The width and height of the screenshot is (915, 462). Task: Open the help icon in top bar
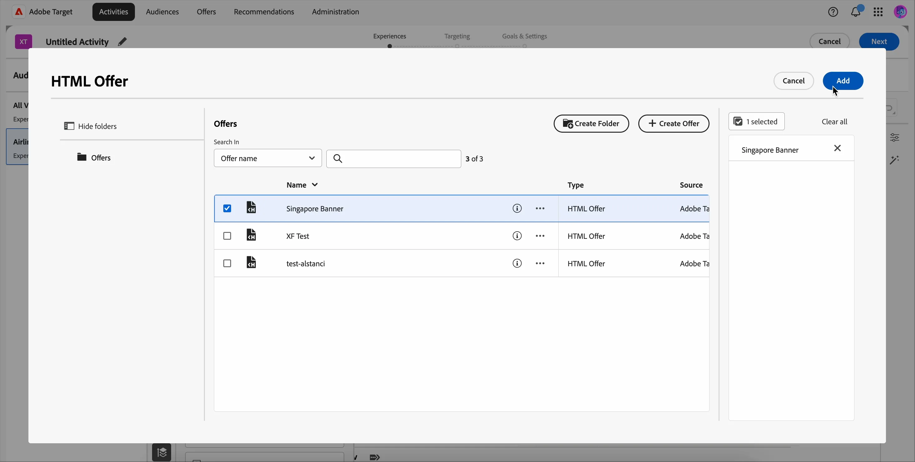point(833,12)
